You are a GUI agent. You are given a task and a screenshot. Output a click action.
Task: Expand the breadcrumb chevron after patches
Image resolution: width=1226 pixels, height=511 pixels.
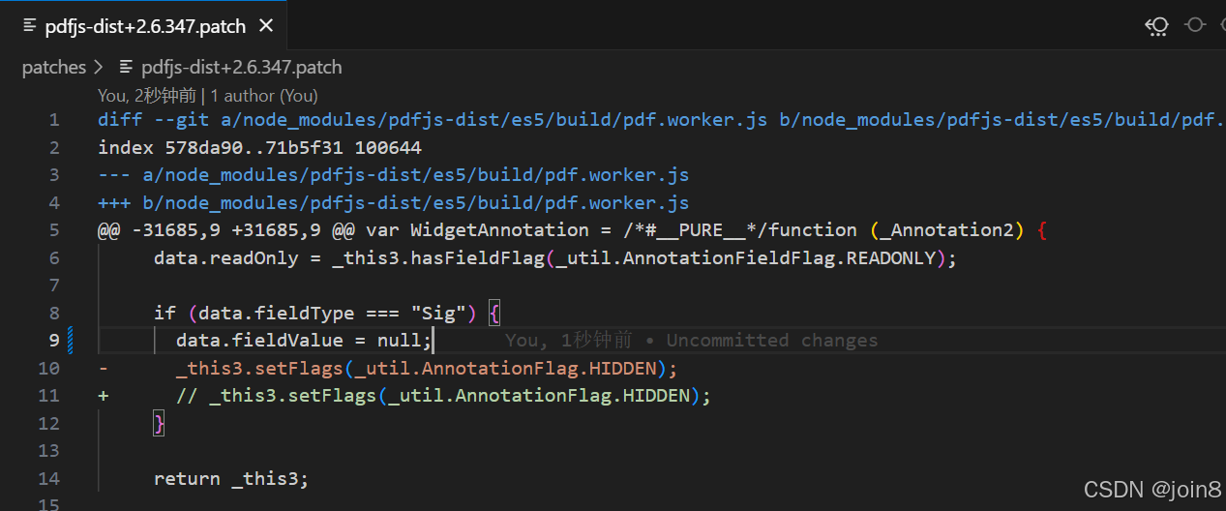[x=99, y=67]
